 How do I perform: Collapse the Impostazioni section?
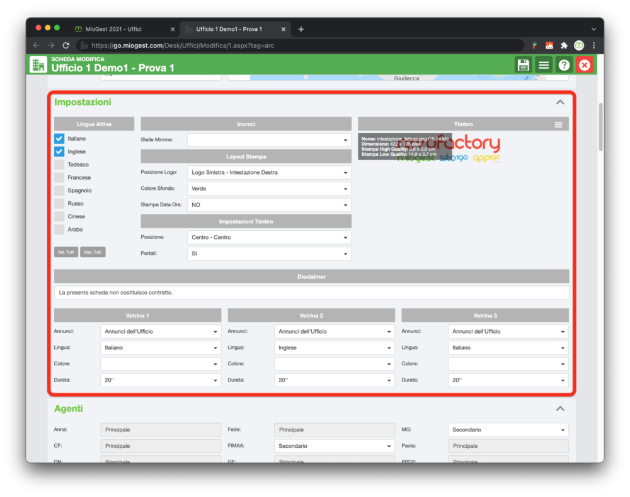click(560, 102)
